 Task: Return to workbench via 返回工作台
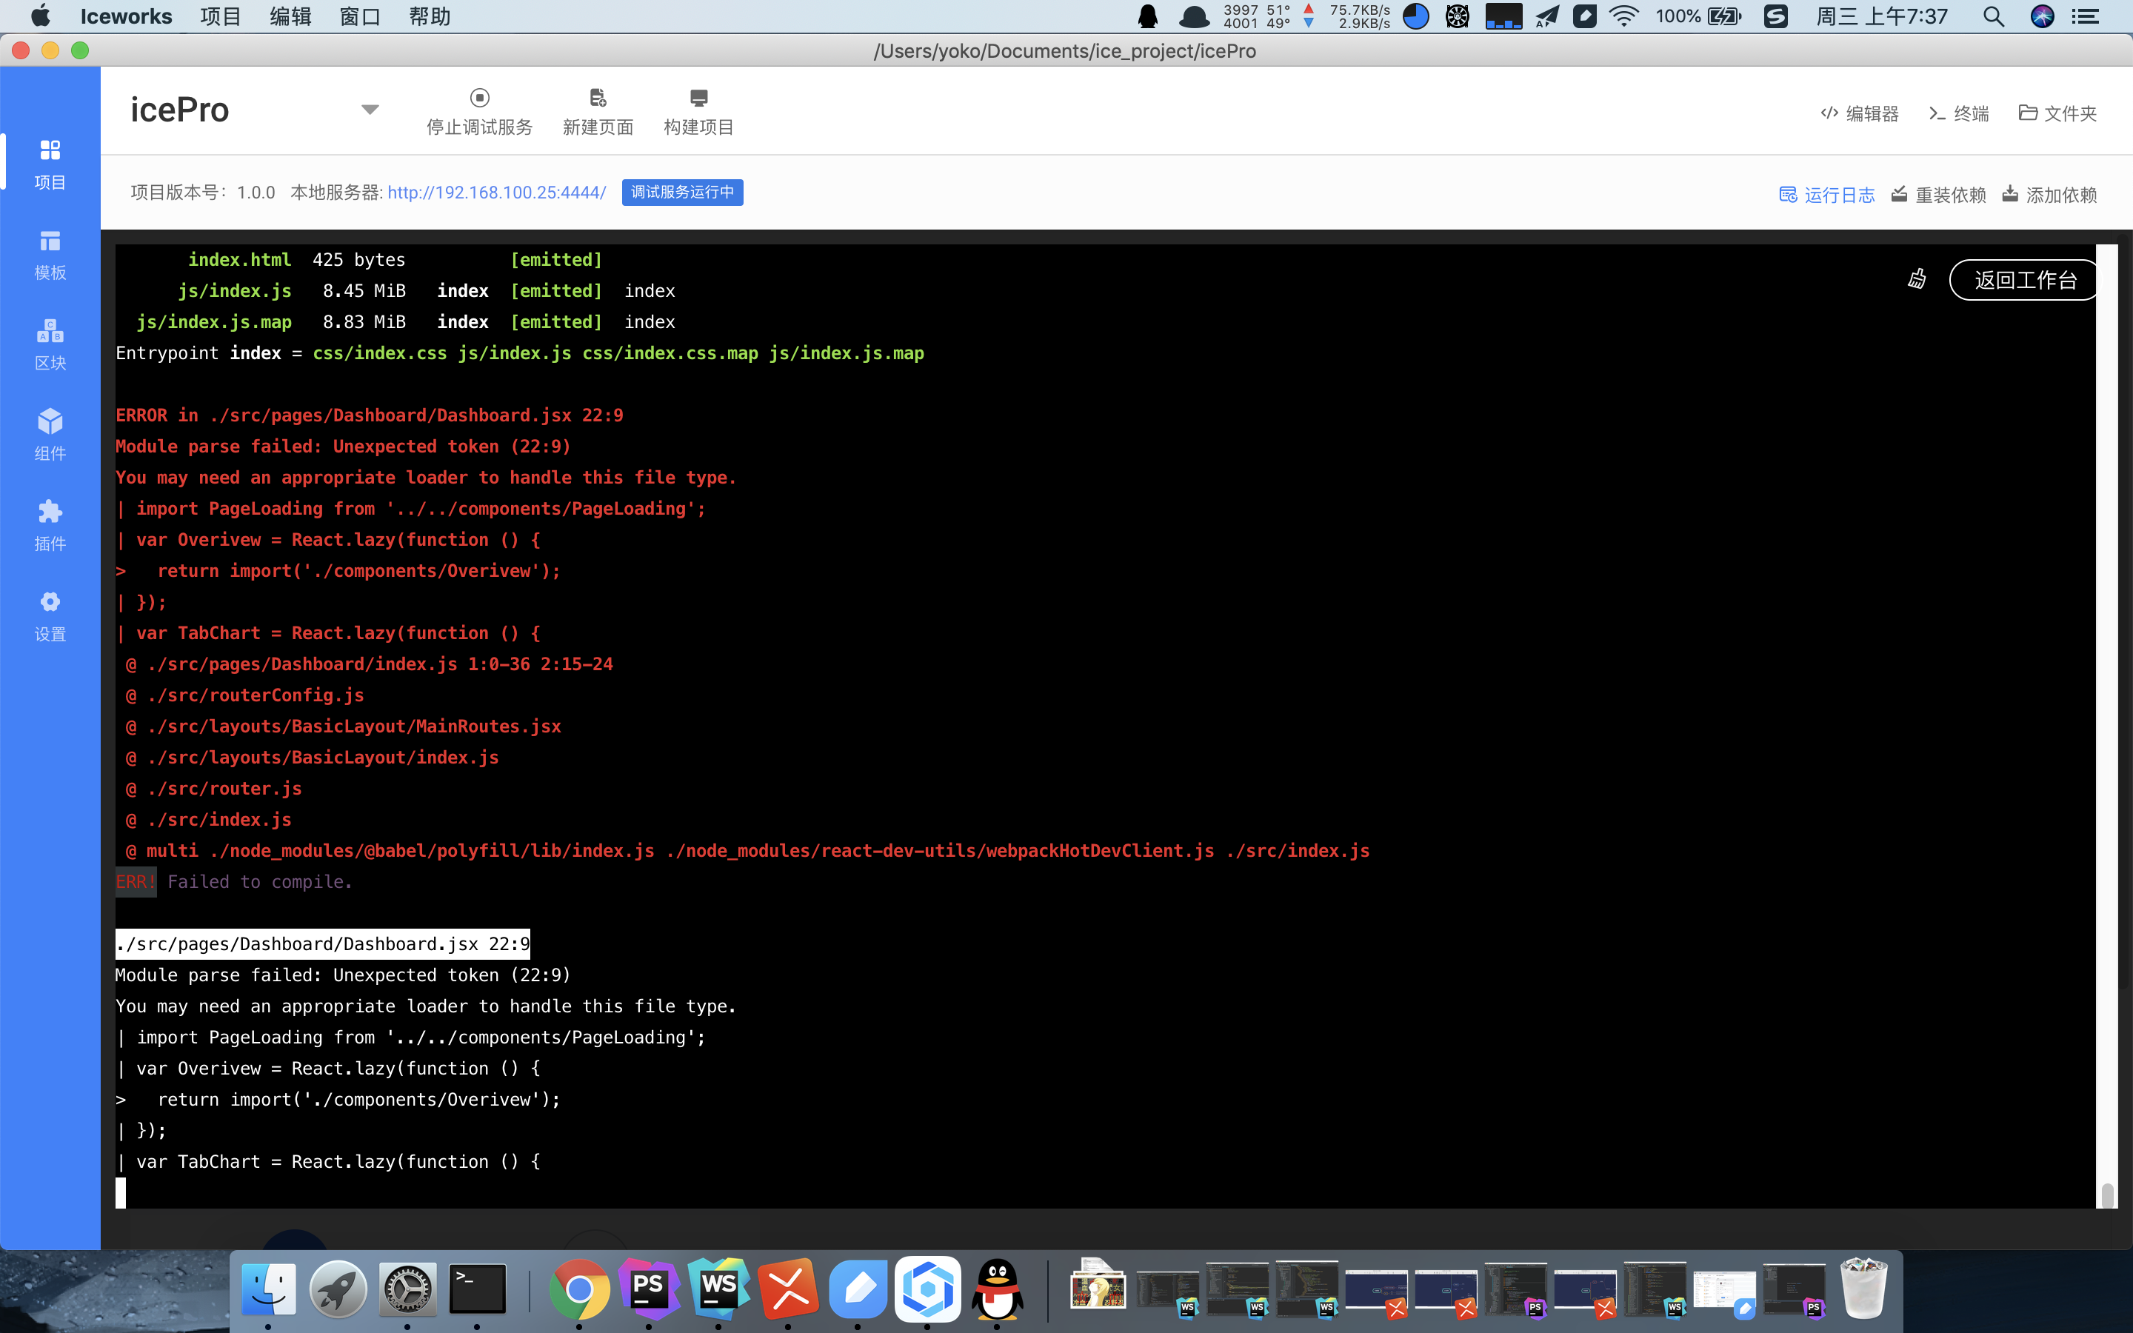click(x=2023, y=281)
